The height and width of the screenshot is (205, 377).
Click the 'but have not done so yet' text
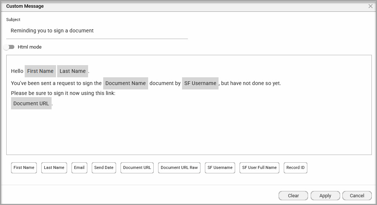pyautogui.click(x=251, y=83)
